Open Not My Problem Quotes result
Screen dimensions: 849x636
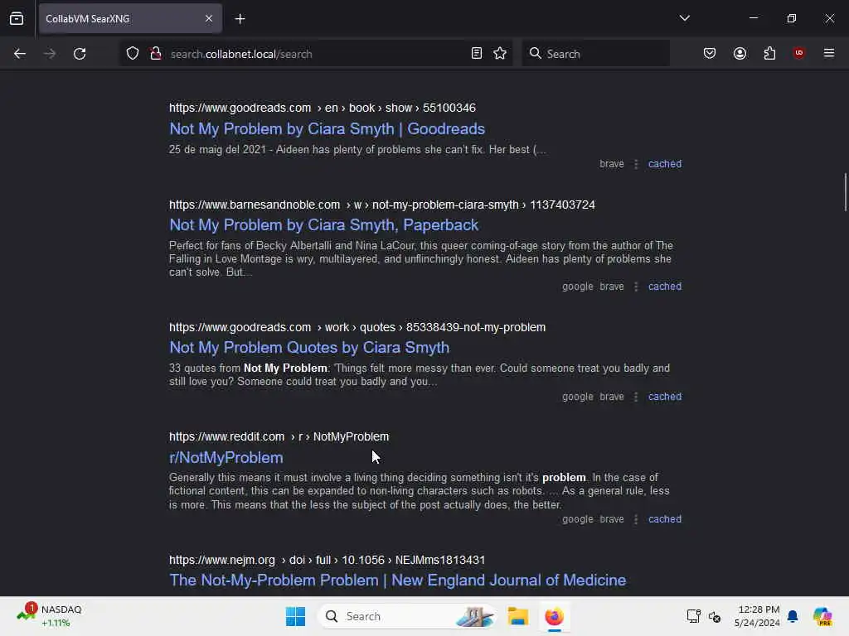pyautogui.click(x=309, y=348)
